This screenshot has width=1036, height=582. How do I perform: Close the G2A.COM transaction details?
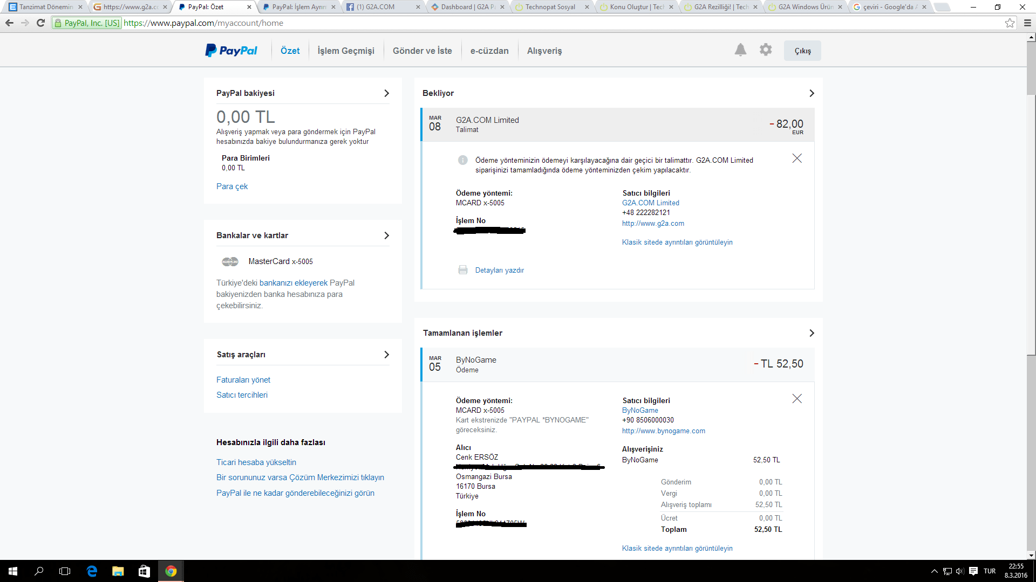pyautogui.click(x=797, y=158)
